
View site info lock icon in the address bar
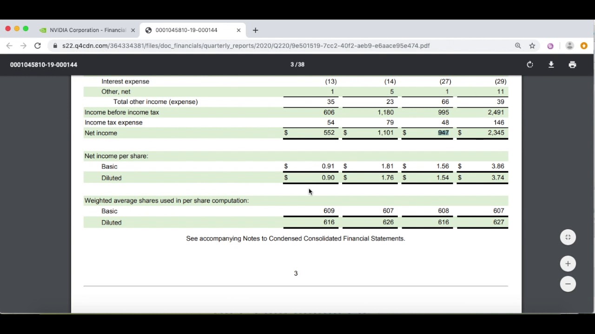(x=55, y=45)
